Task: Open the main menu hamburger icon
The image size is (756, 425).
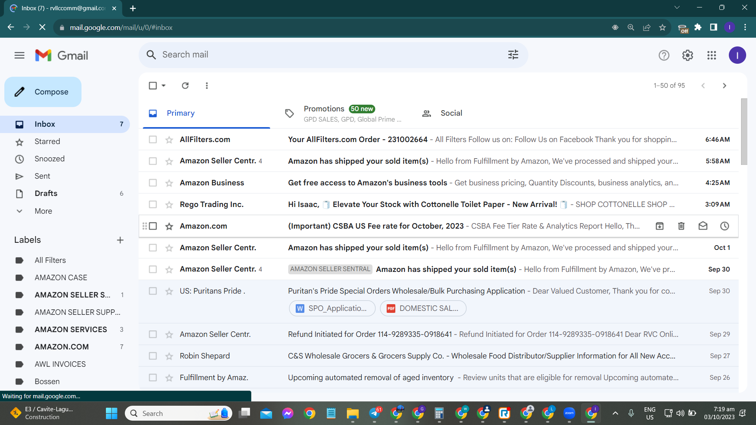Action: [x=19, y=55]
